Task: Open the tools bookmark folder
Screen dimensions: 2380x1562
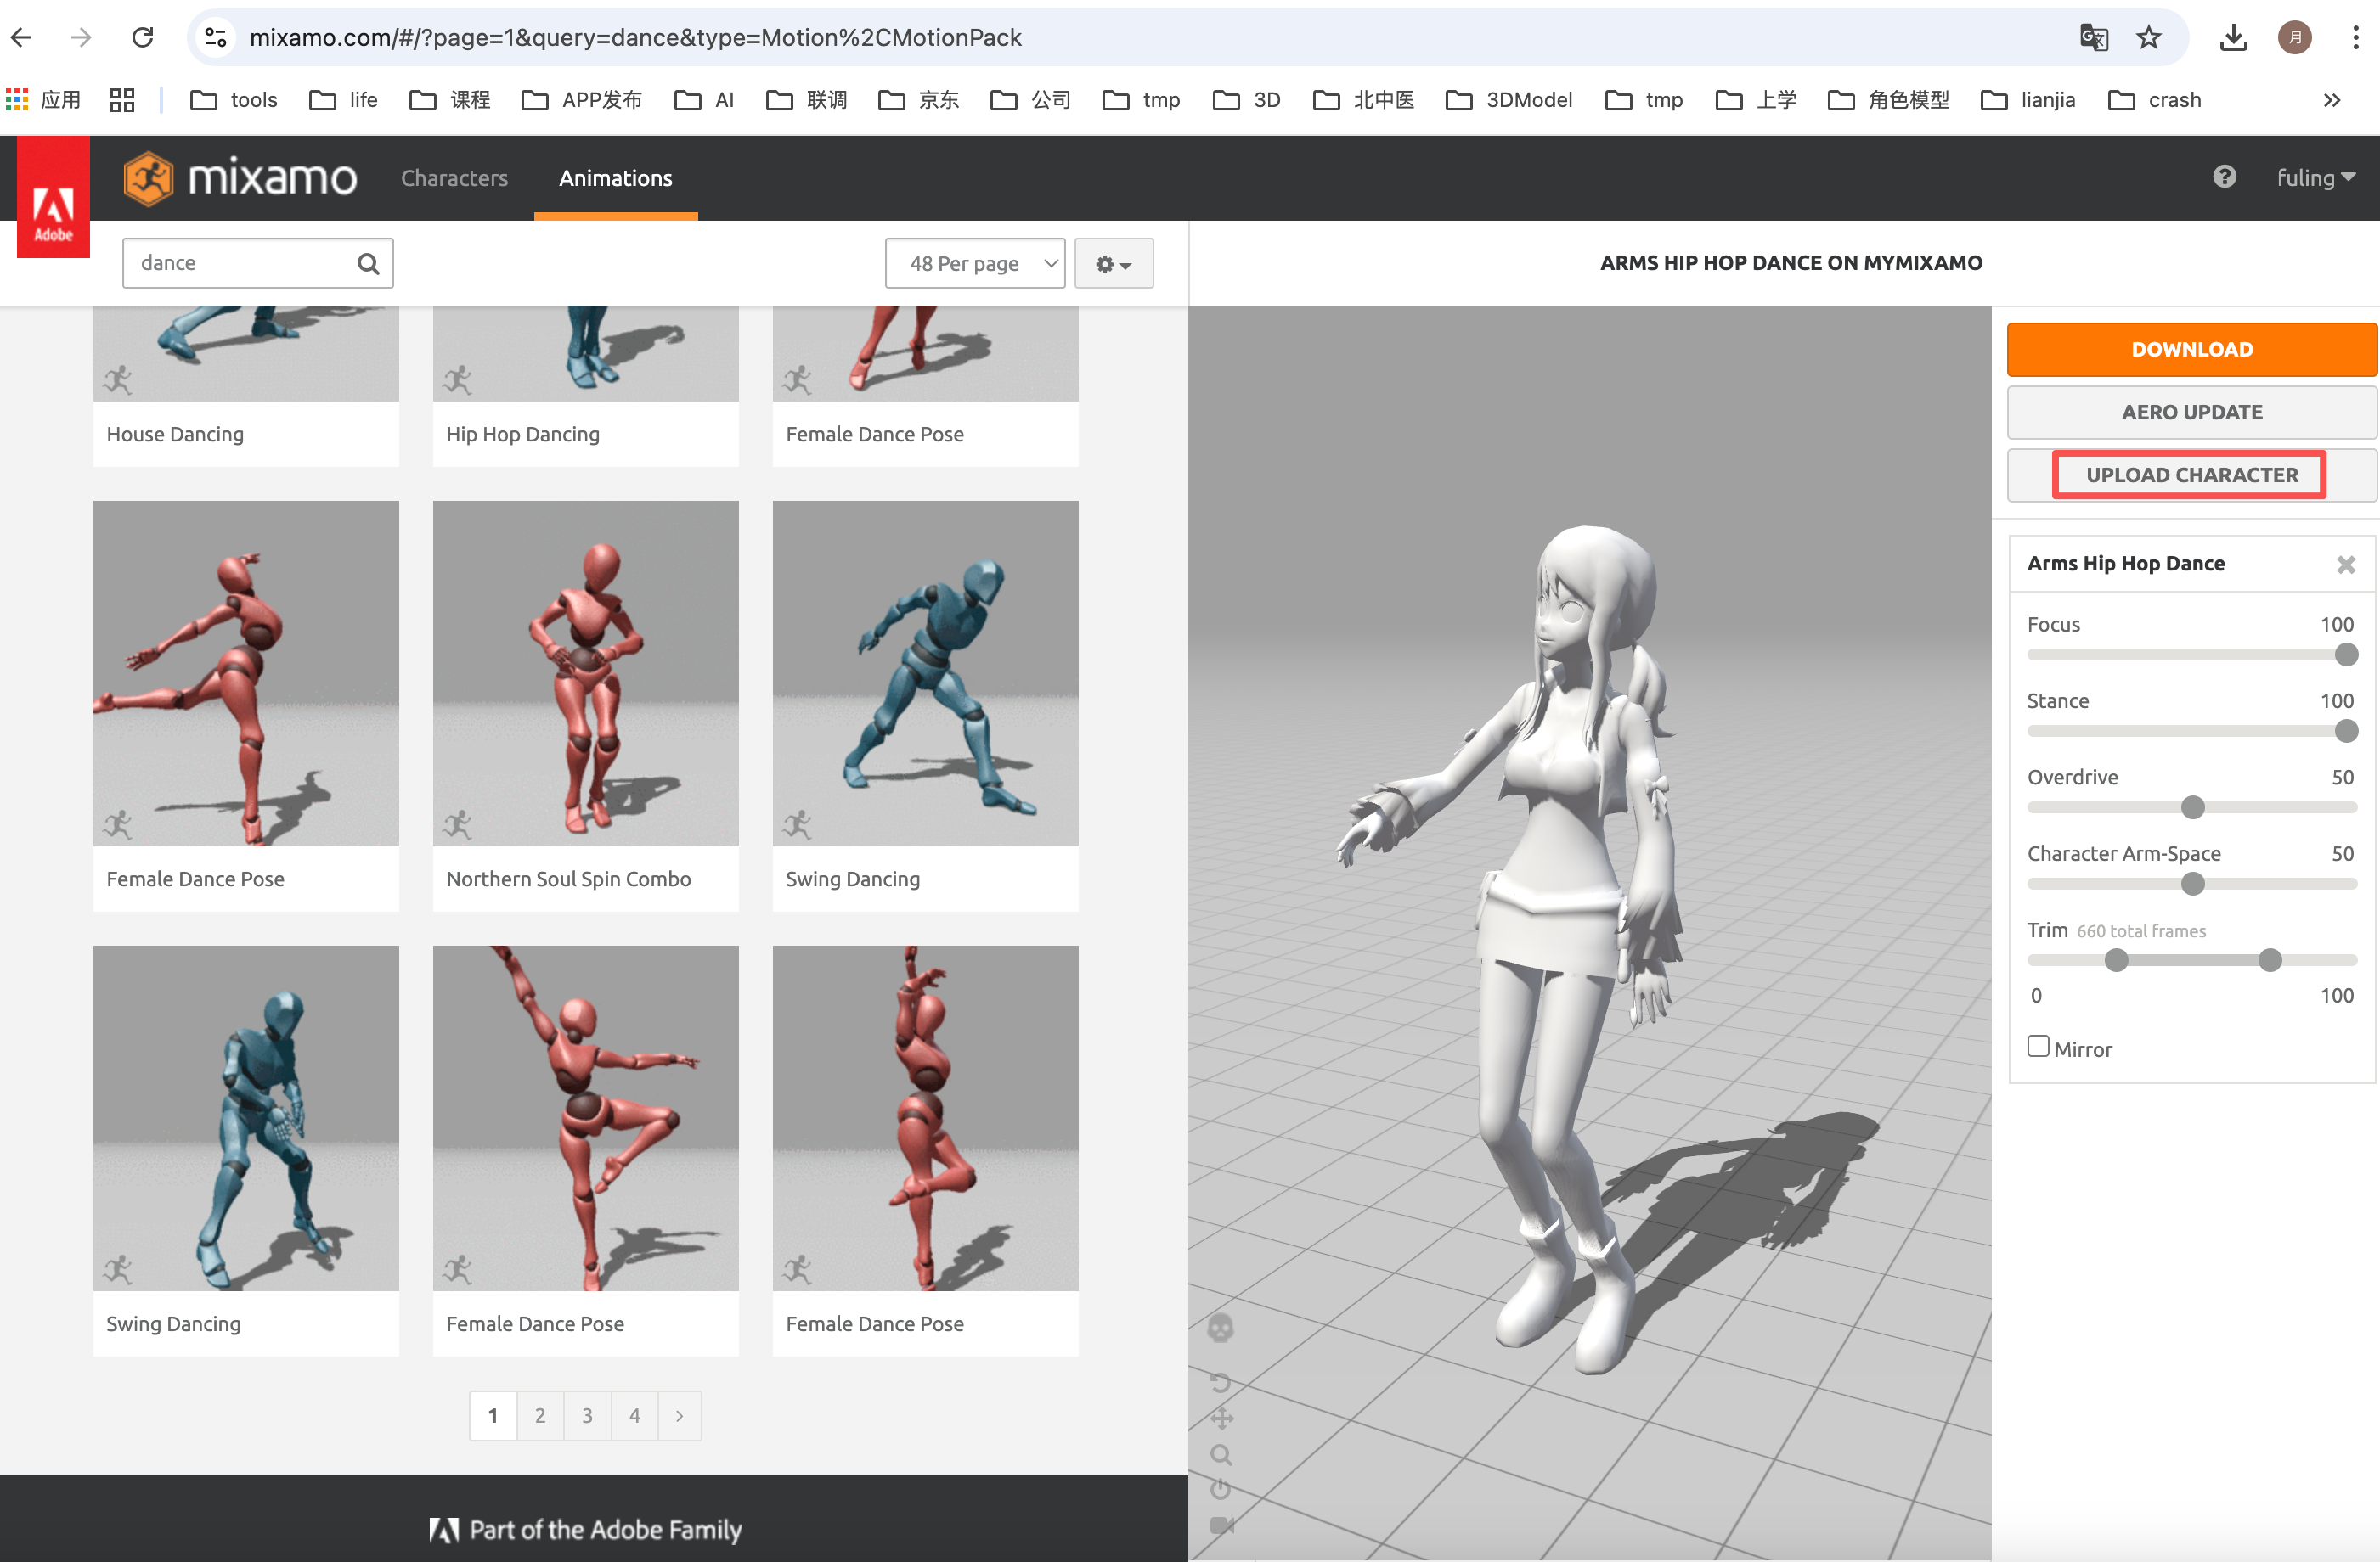Action: pyautogui.click(x=234, y=100)
